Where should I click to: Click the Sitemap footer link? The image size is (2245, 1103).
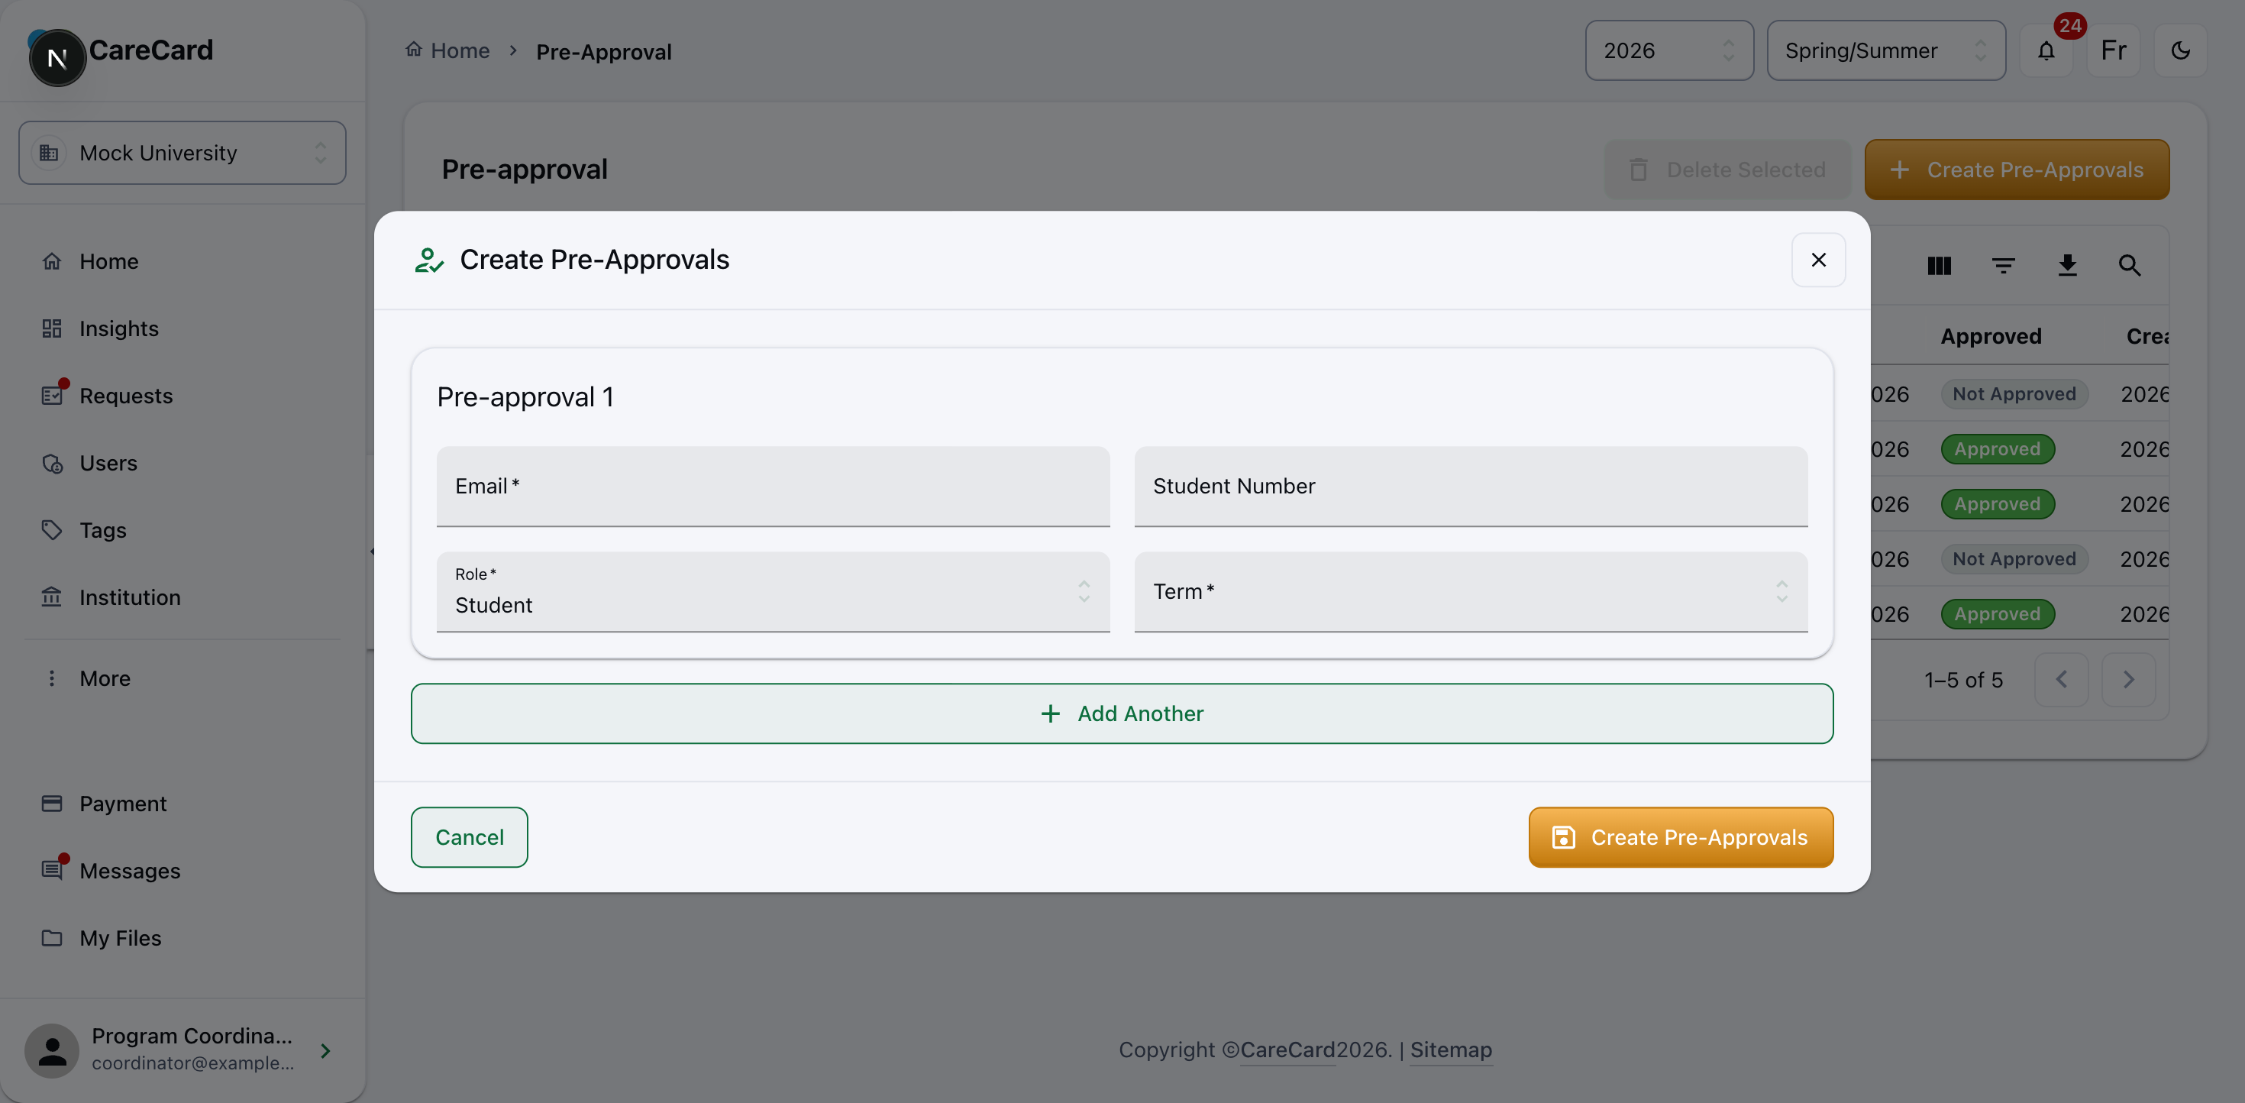coord(1450,1050)
